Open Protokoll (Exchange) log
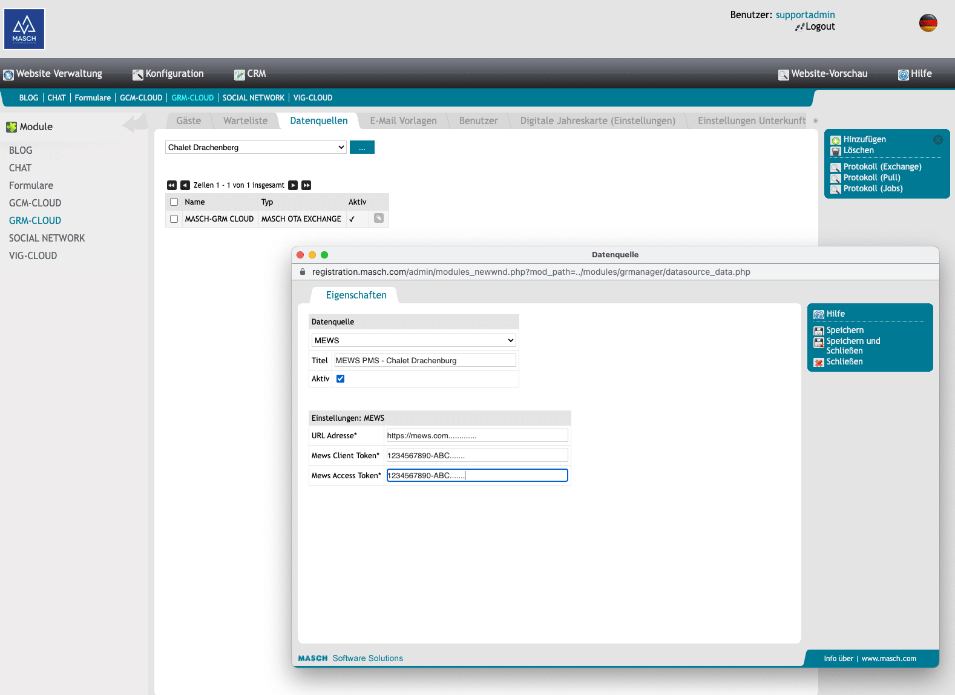Screen dimensions: 955x695 pyautogui.click(x=882, y=167)
